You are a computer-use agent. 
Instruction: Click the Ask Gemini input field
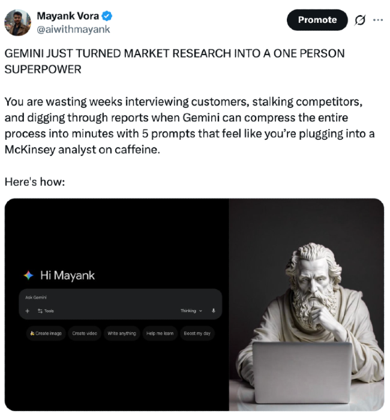tap(121, 298)
